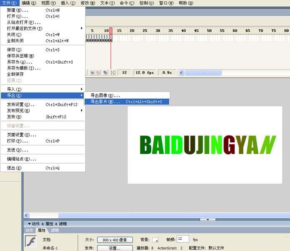Click the BAIDUJINGYAN text on the stage
Viewport: 290px width, 251px height.
pos(208,145)
